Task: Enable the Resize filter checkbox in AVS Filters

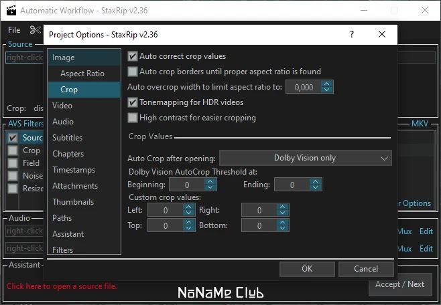Action: tap(13, 188)
